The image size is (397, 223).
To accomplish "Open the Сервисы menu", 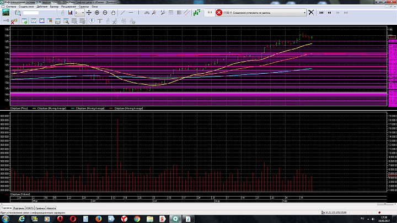I will tap(84, 7).
